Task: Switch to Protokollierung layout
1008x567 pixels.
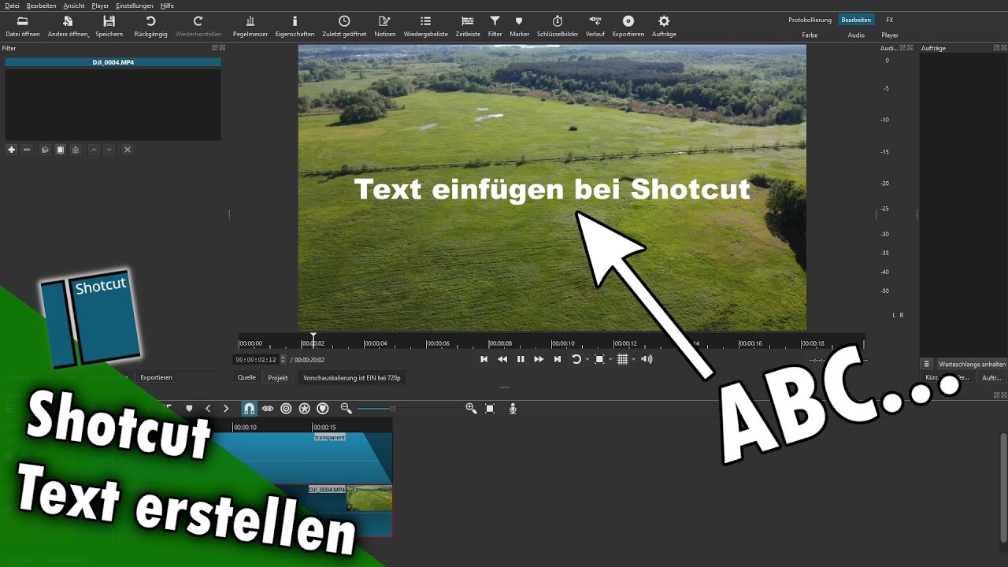Action: point(810,20)
